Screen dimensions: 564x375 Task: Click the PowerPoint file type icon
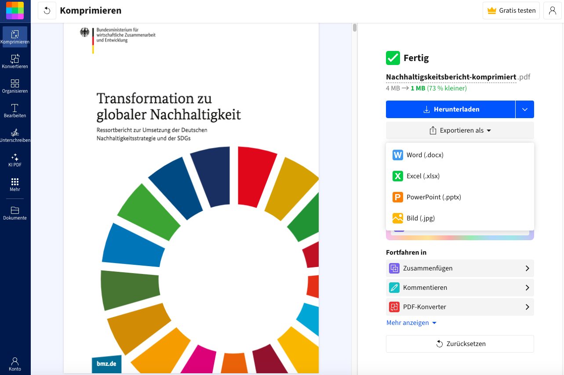[398, 197]
